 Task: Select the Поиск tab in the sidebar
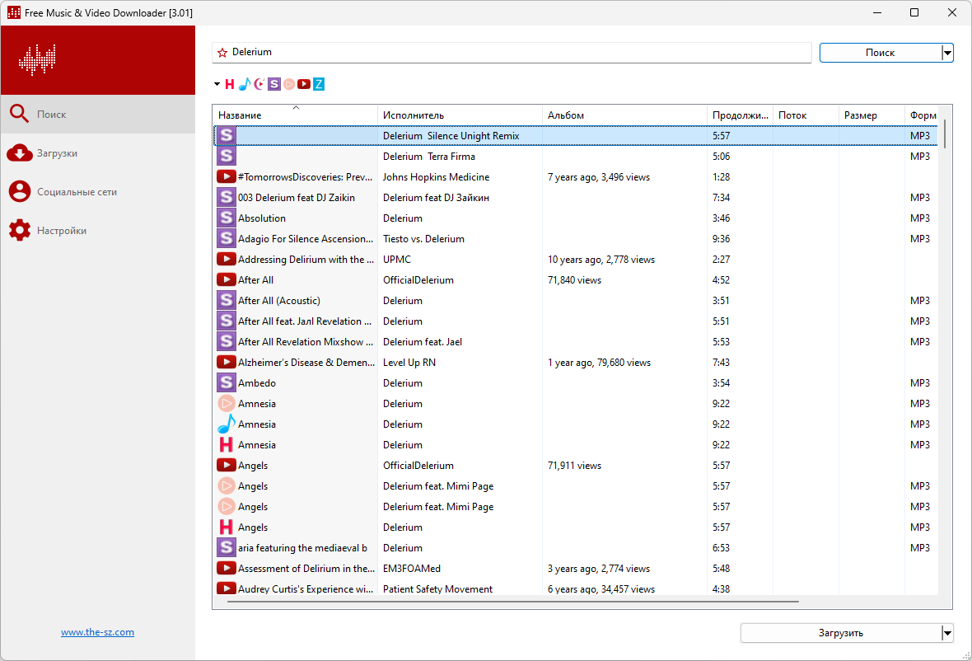pyautogui.click(x=98, y=114)
